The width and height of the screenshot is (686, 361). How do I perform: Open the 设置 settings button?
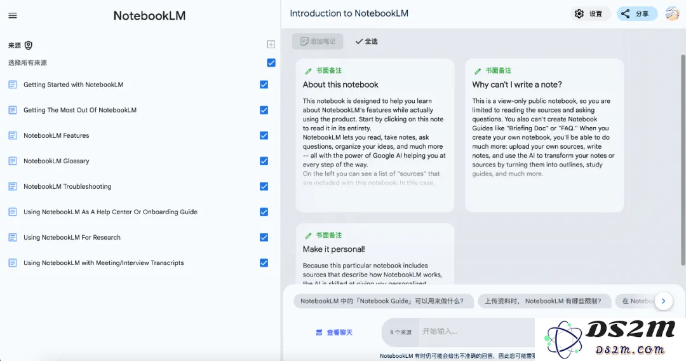click(x=590, y=13)
